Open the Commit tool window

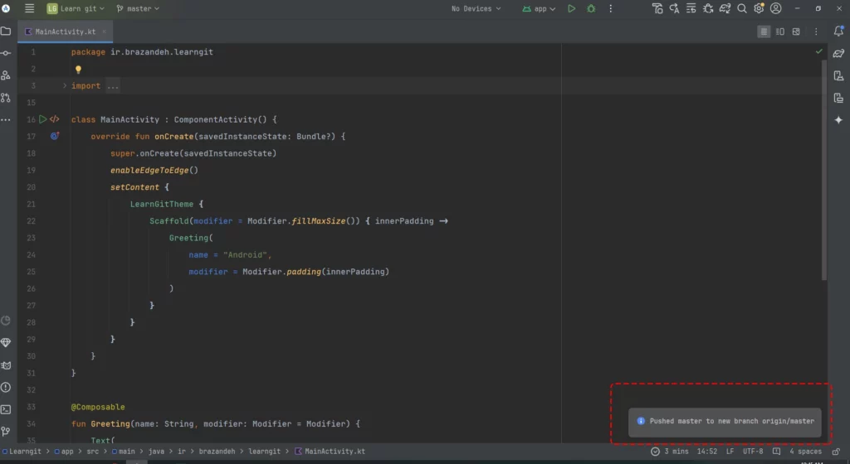(6, 53)
